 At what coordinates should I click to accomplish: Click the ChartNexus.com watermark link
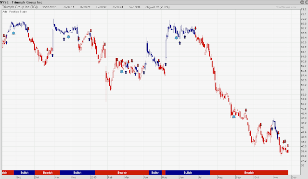pos(285,7)
